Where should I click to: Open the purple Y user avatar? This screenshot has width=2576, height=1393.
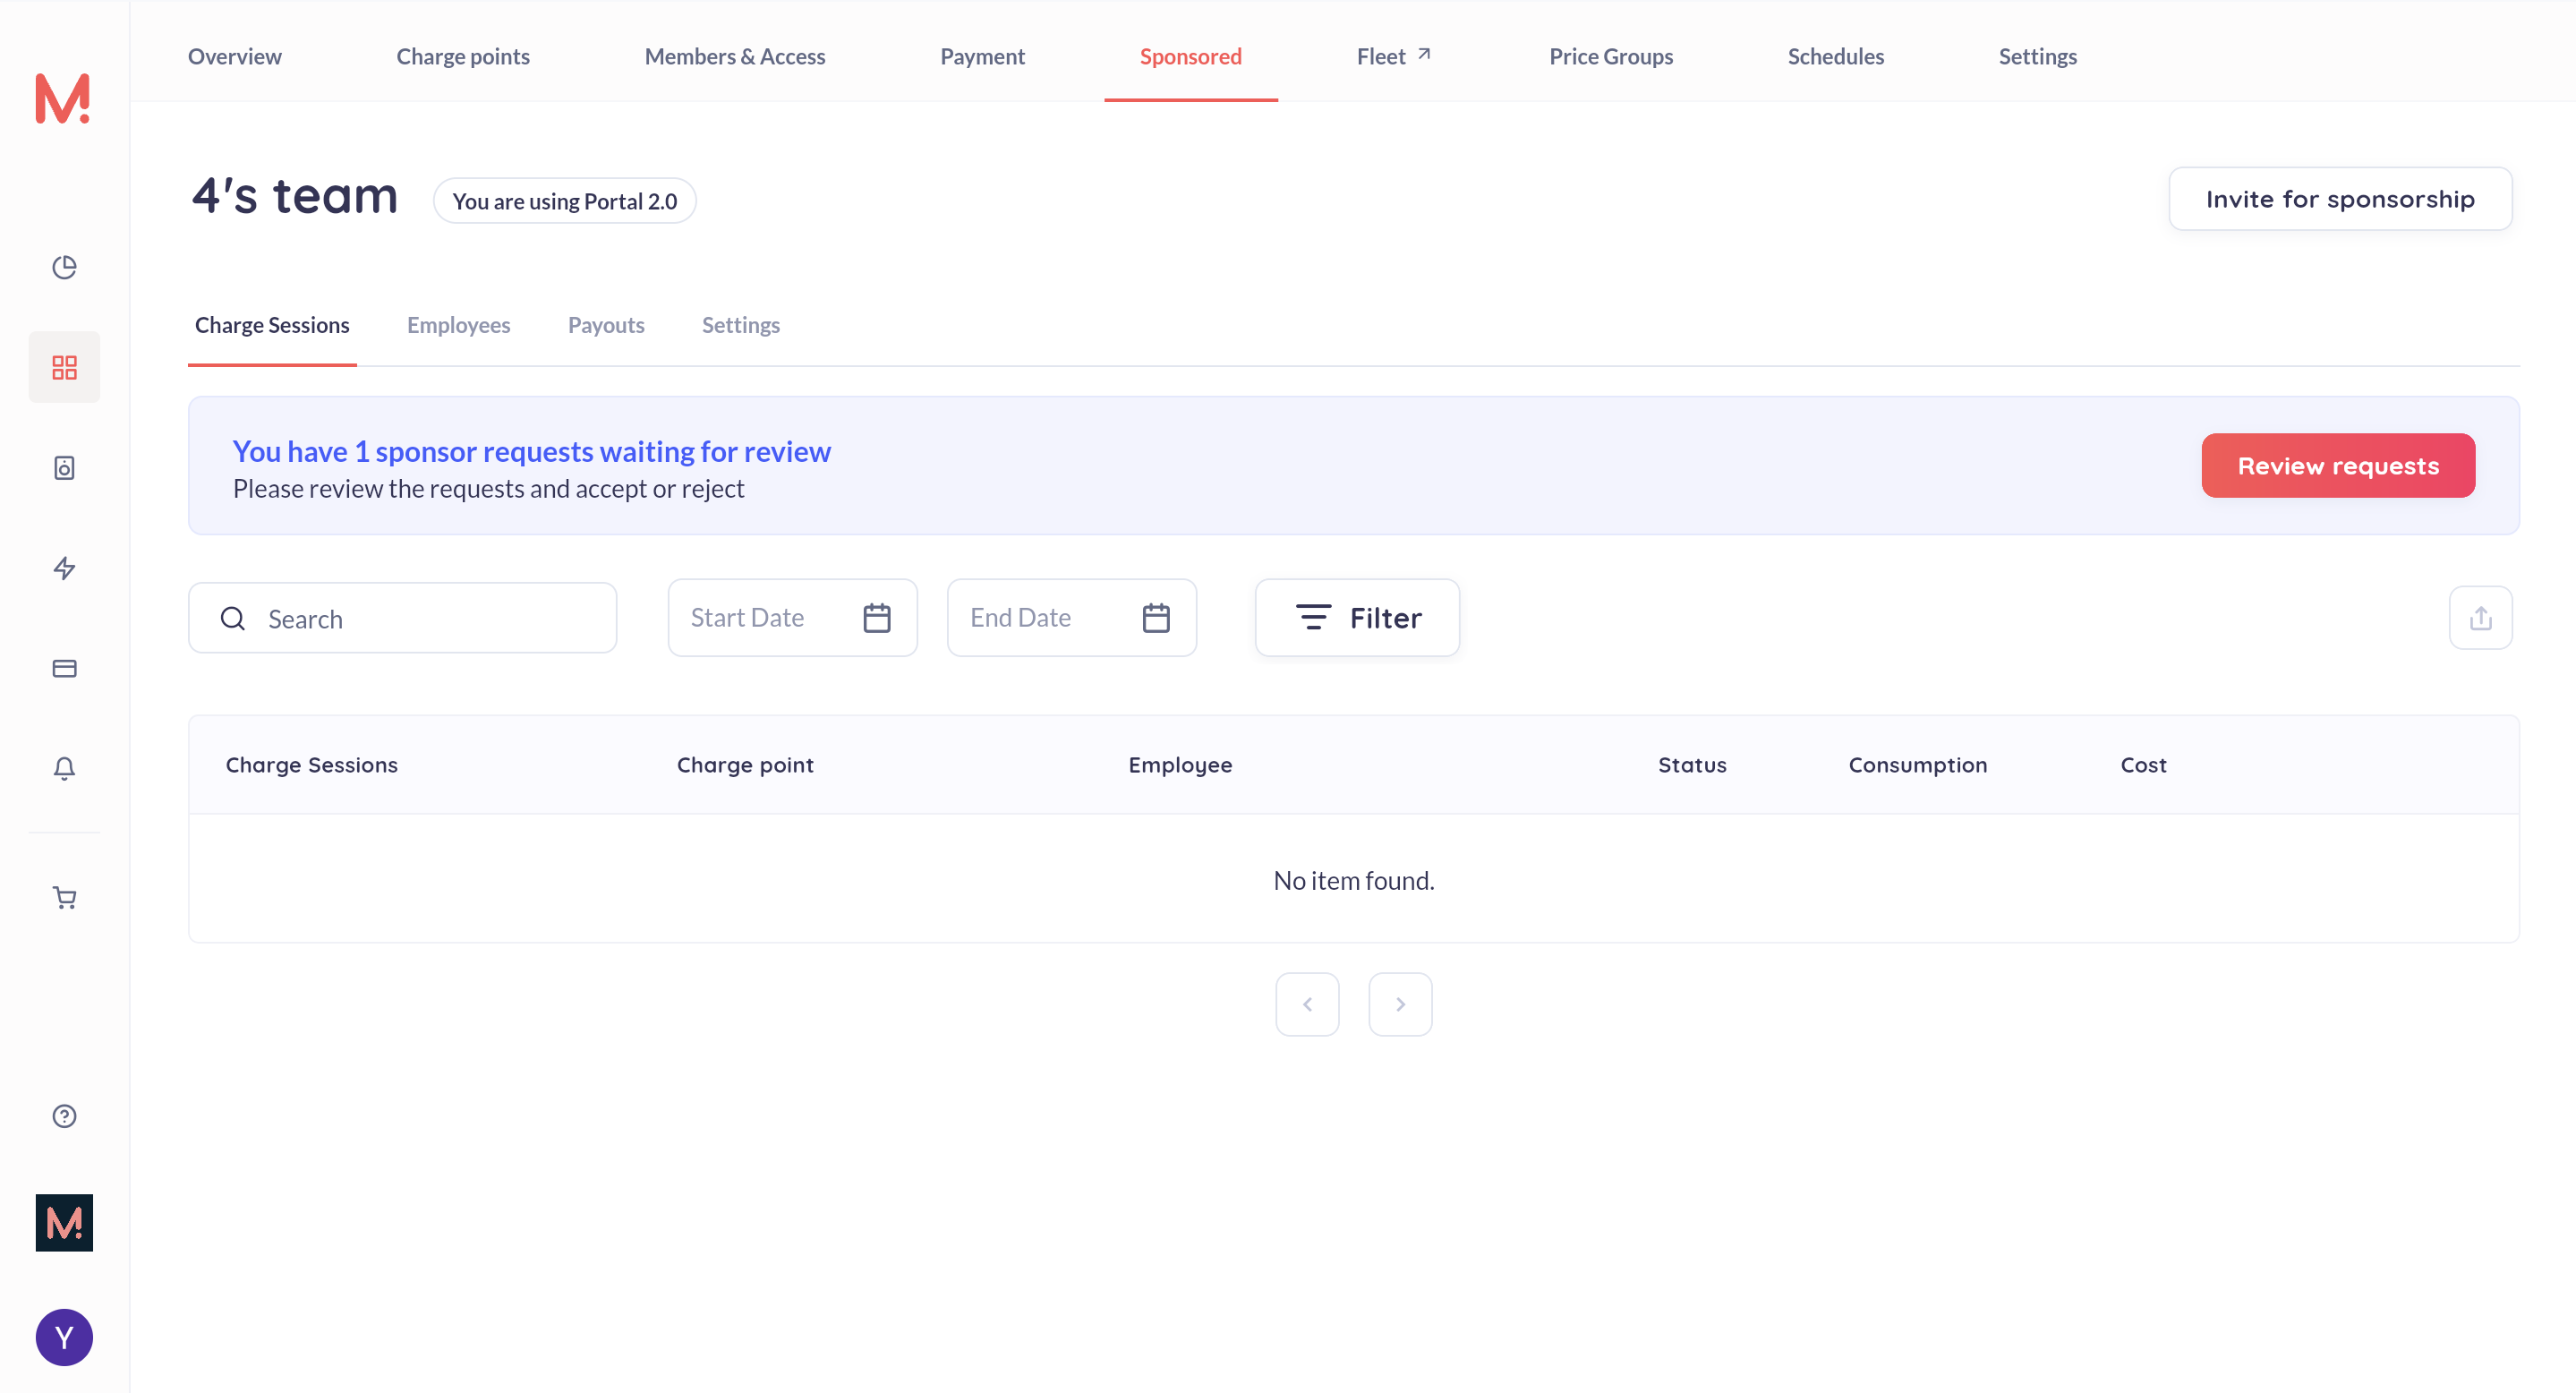point(64,1337)
